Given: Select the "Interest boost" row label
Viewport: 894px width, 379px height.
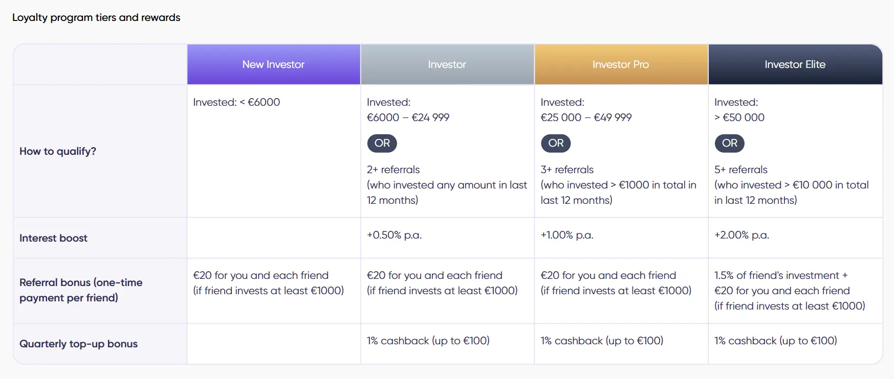Looking at the screenshot, I should (53, 238).
